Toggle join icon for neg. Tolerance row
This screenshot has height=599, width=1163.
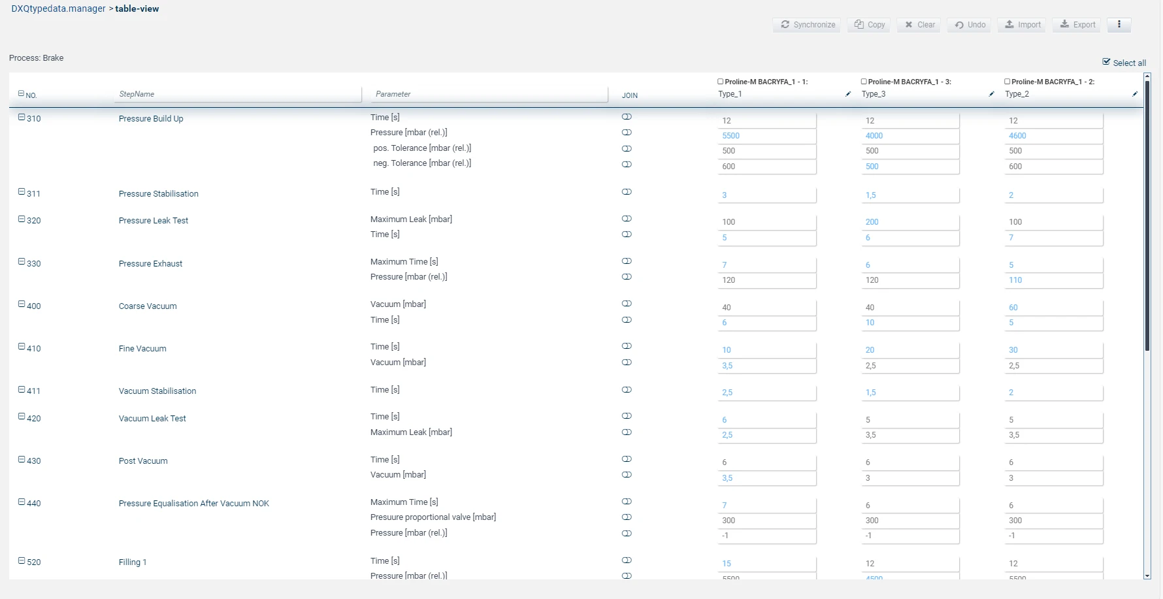(627, 164)
